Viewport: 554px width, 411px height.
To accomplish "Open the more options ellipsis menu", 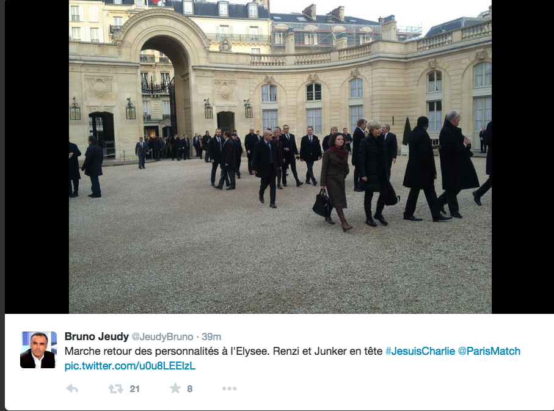I will 229,389.
